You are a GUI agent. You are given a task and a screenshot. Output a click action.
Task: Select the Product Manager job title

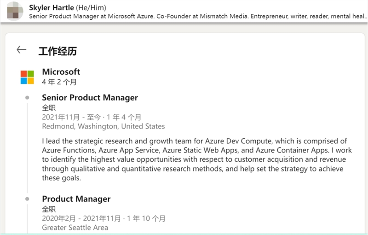pos(76,199)
